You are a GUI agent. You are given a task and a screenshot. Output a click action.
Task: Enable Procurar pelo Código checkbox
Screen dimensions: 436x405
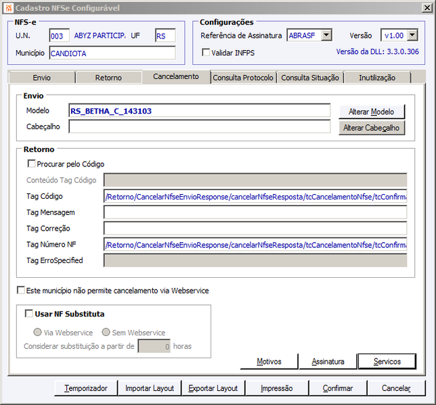[x=31, y=164]
